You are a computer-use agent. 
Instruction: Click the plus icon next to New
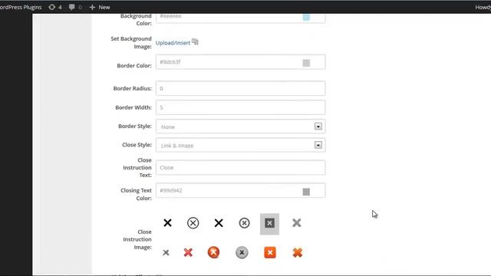(92, 7)
